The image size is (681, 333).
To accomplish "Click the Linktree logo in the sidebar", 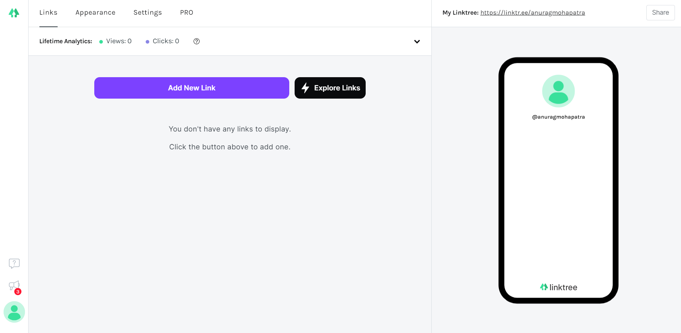I will [x=14, y=13].
